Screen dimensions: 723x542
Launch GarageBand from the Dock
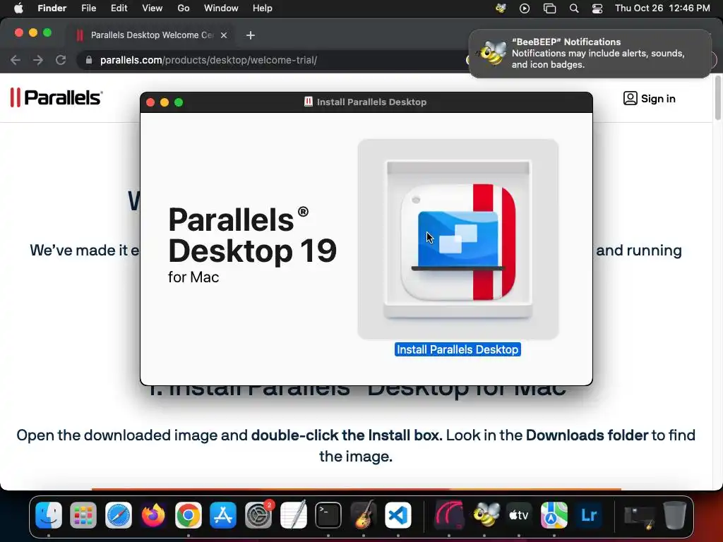[364, 514]
